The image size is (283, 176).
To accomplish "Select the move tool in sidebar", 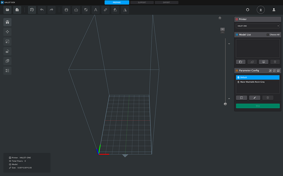I will [7, 32].
